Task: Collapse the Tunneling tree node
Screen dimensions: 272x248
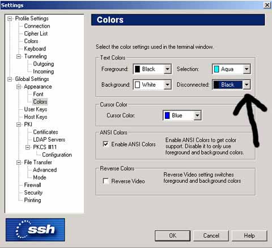Action: click(x=19, y=57)
